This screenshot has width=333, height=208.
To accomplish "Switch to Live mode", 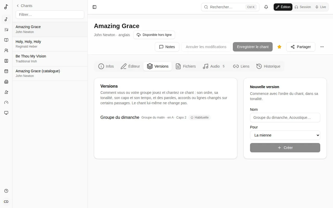I will pos(321,7).
